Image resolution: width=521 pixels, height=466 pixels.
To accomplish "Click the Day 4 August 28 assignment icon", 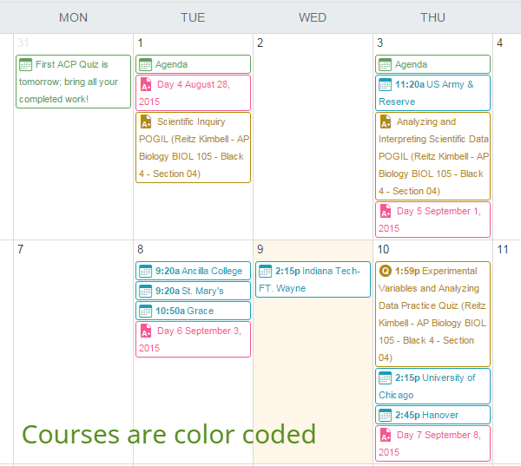I will 146,85.
